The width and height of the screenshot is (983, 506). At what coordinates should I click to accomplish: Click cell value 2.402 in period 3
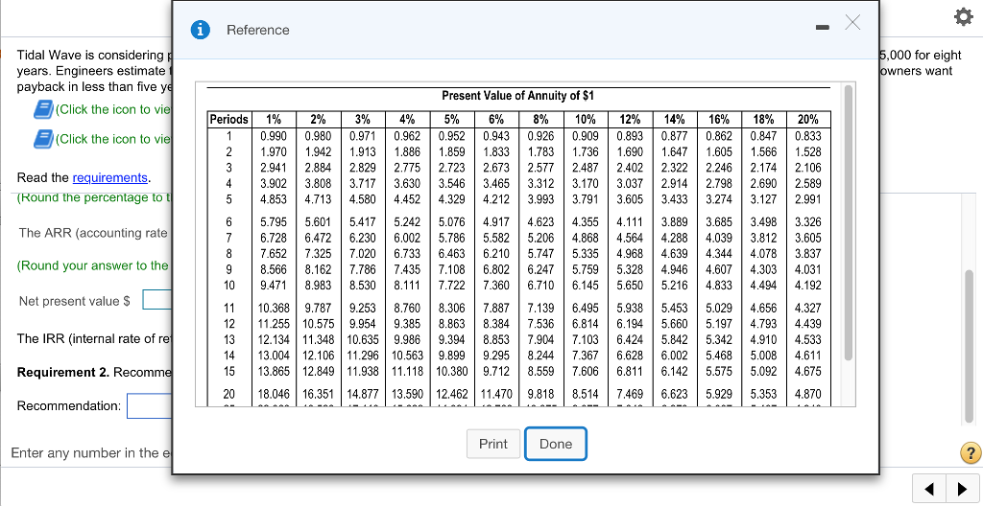tap(630, 167)
